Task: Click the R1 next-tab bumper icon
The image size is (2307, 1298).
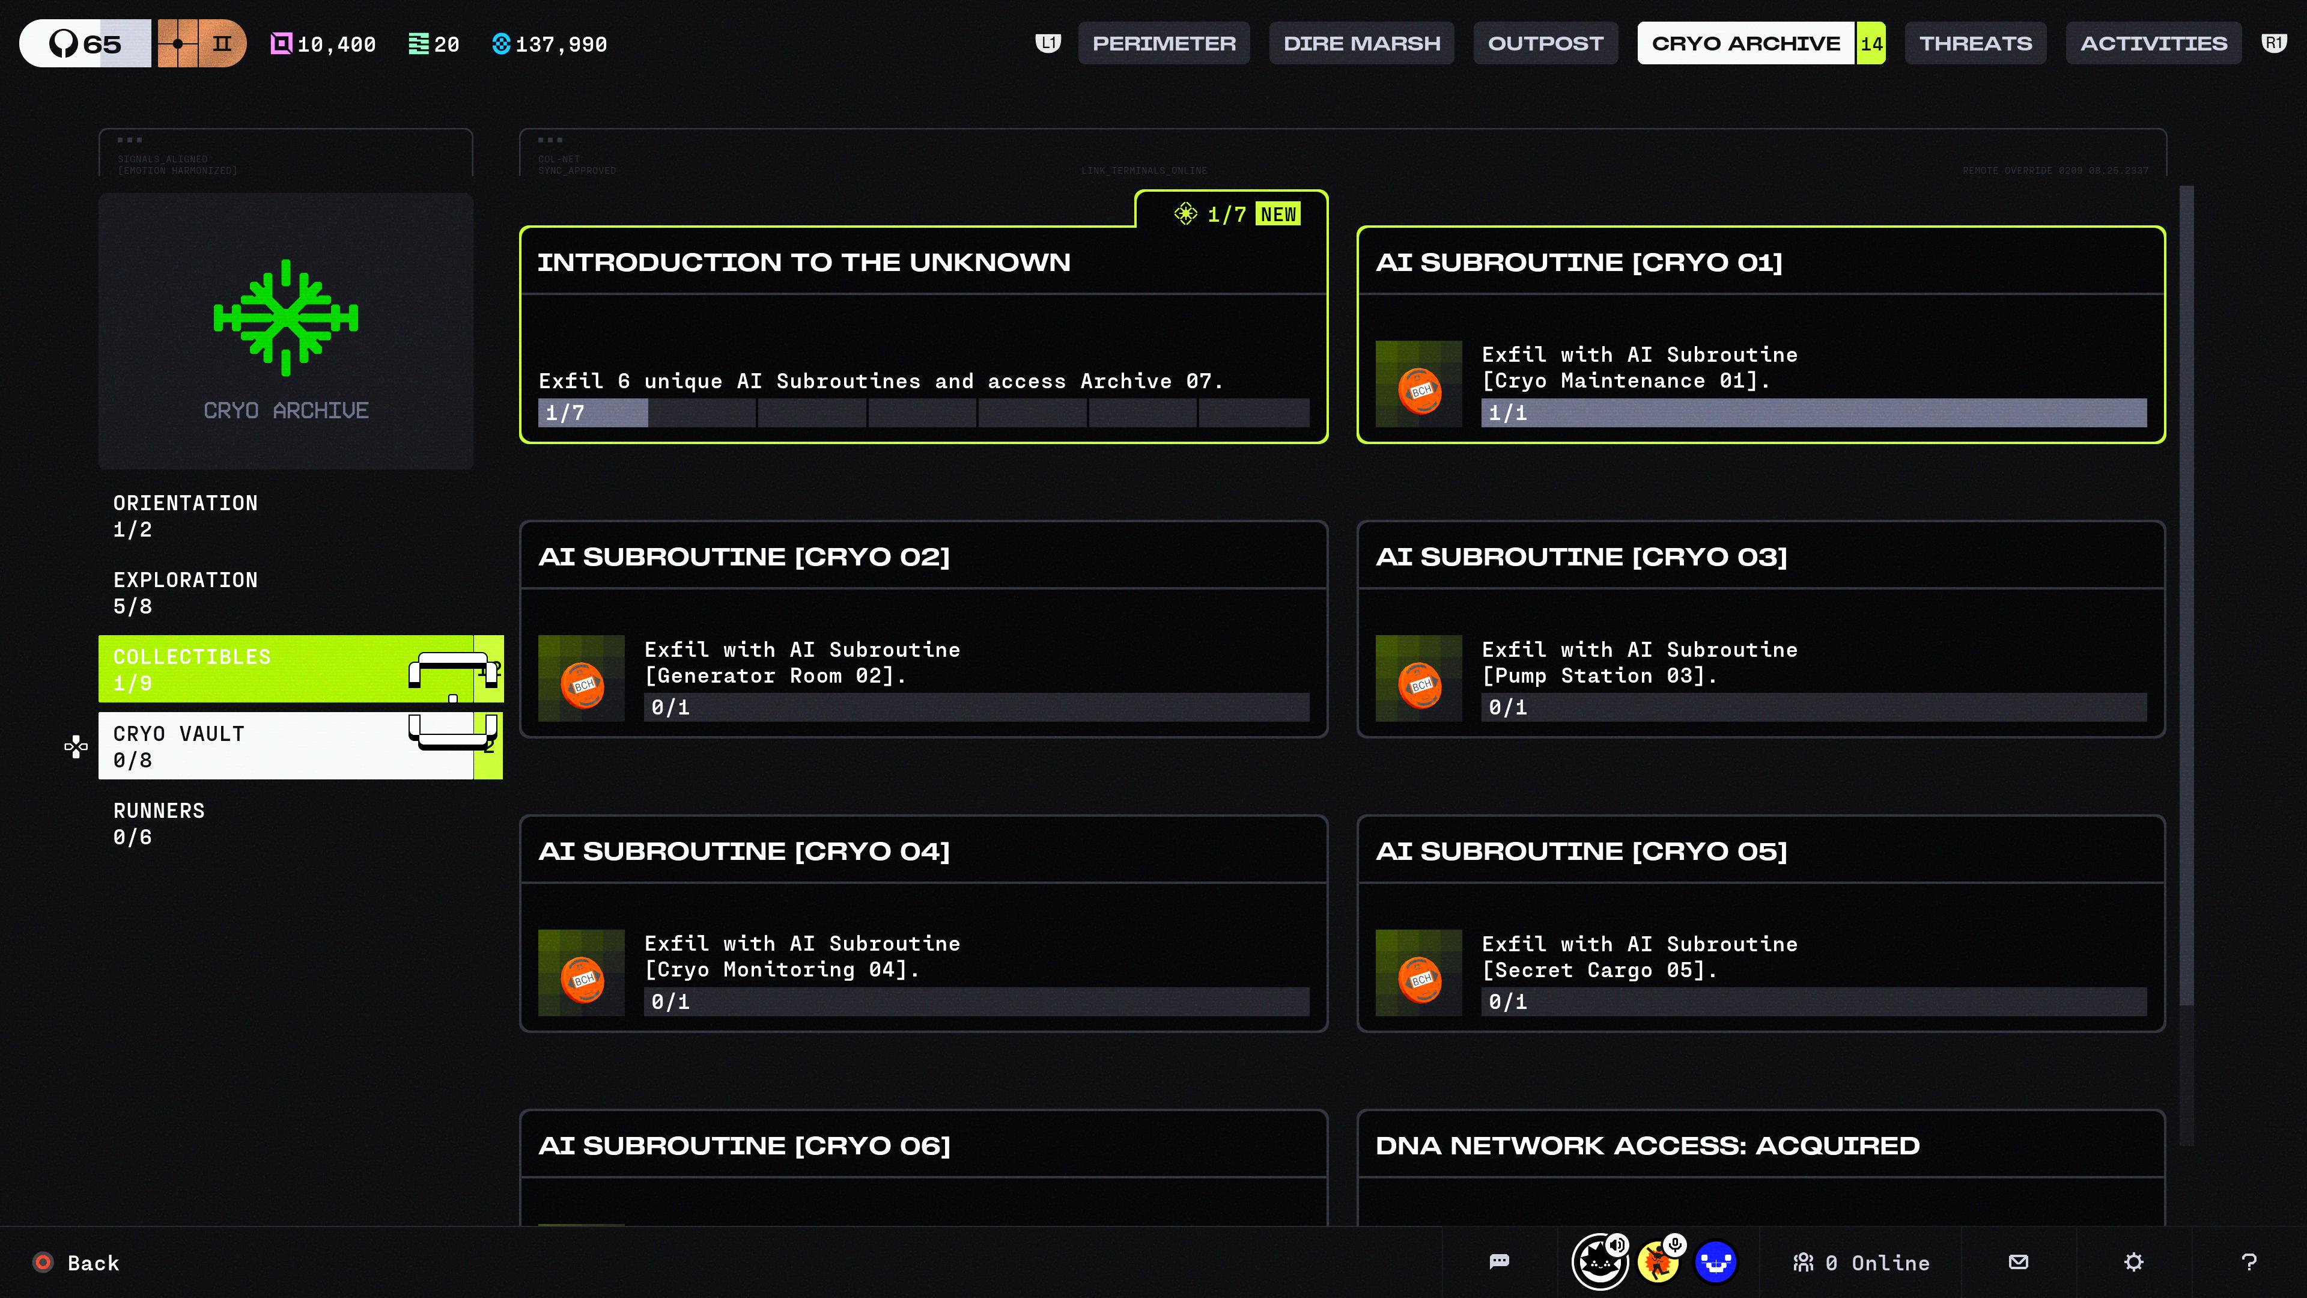Action: 2274,43
